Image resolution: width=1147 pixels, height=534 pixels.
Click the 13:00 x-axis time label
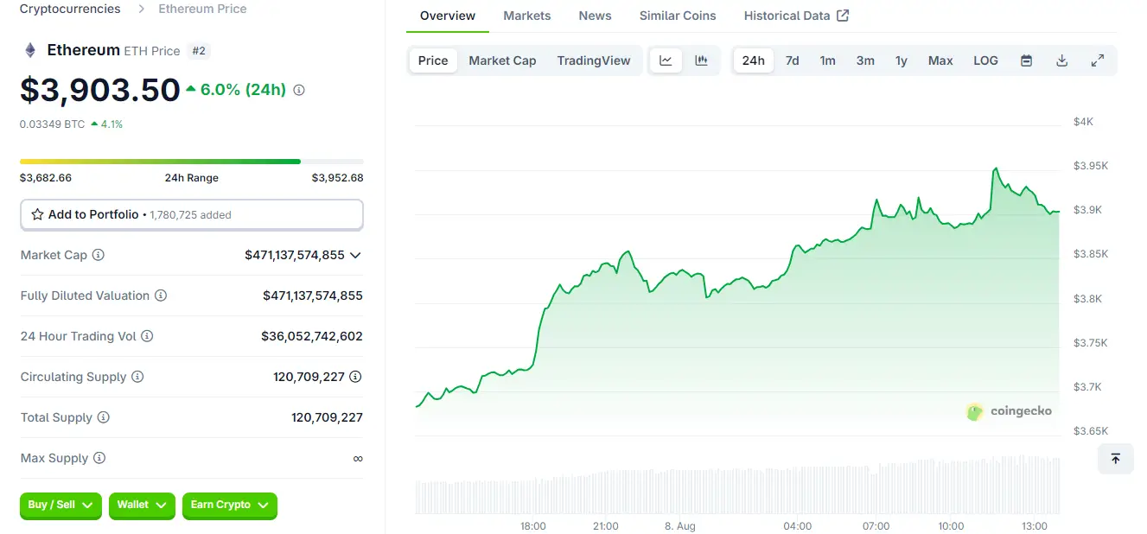pos(1035,526)
